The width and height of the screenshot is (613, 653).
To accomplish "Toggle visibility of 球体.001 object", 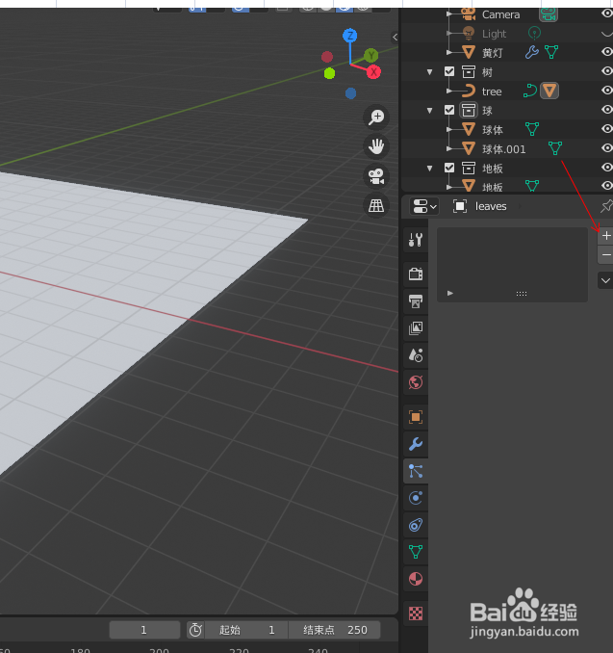I will pos(607,148).
